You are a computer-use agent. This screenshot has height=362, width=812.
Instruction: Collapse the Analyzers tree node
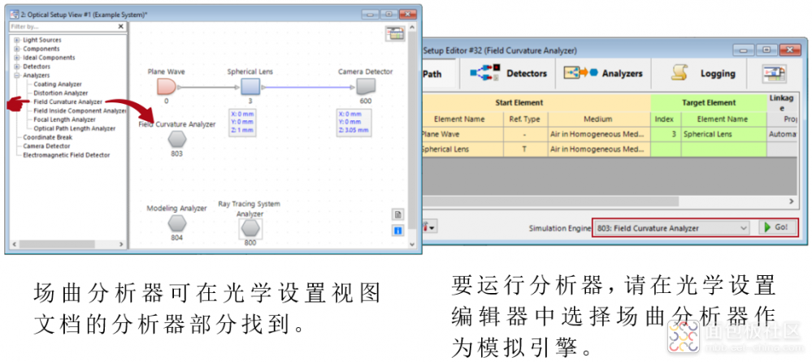pos(17,75)
